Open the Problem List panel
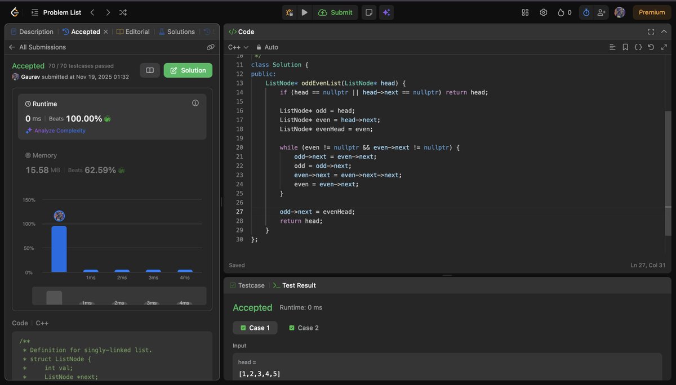The image size is (676, 385). point(55,12)
